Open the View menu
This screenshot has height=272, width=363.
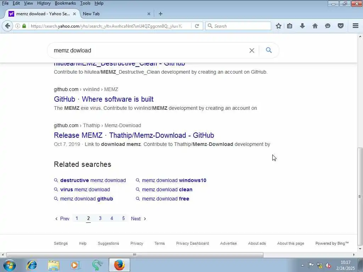(28, 3)
